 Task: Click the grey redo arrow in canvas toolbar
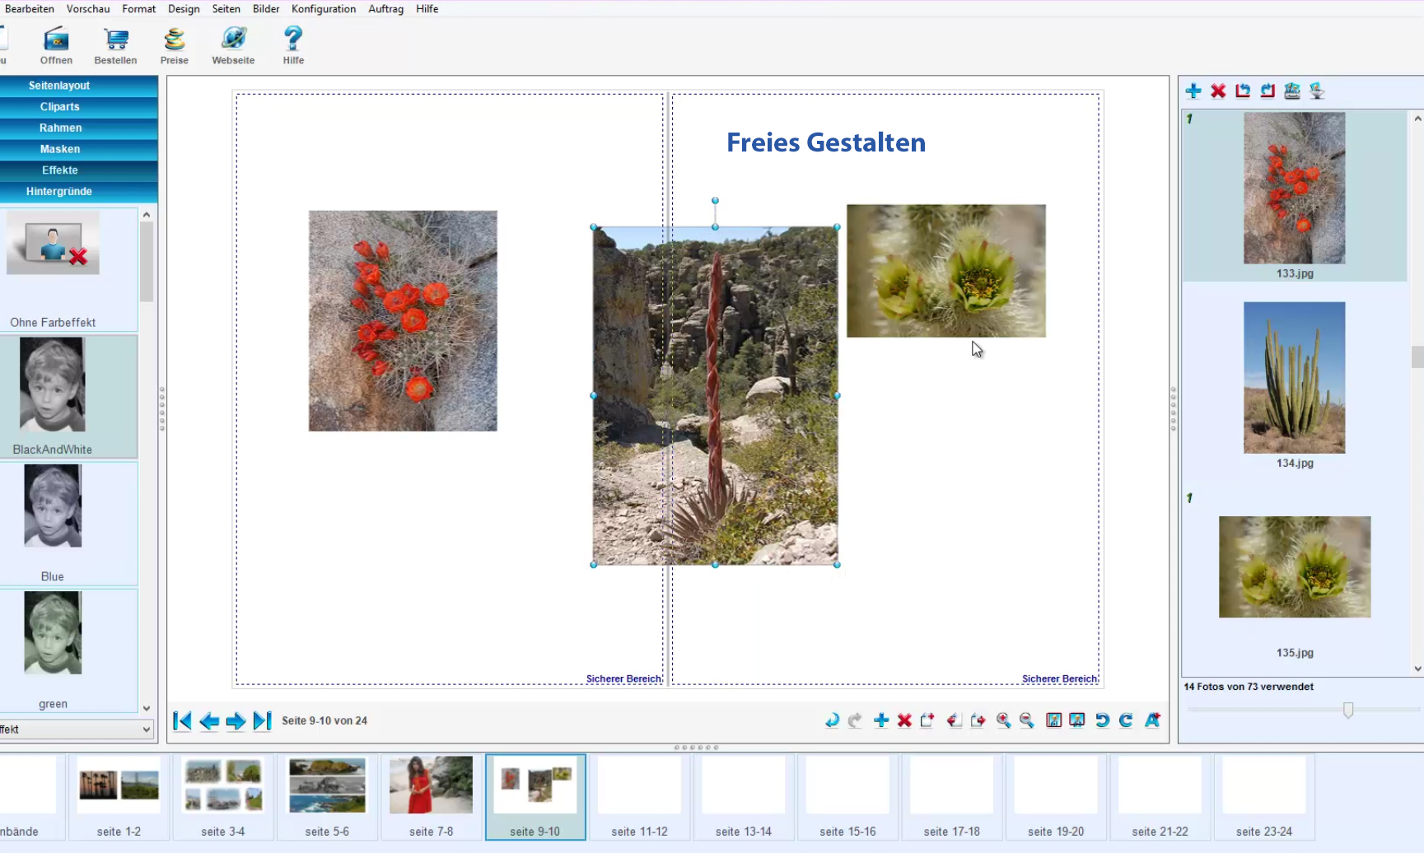click(x=855, y=720)
